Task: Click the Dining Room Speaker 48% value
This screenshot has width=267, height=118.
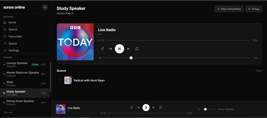Action: pyautogui.click(x=44, y=103)
